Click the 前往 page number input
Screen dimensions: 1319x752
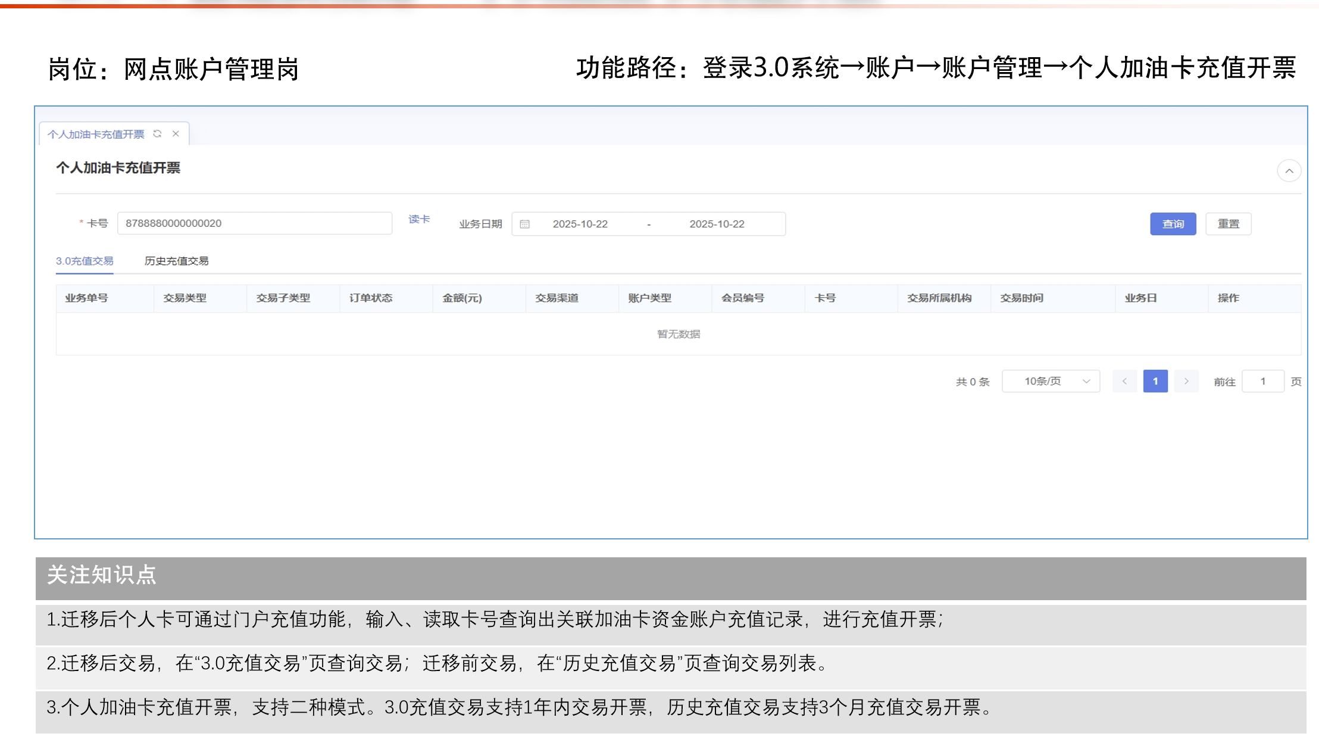pyautogui.click(x=1262, y=381)
